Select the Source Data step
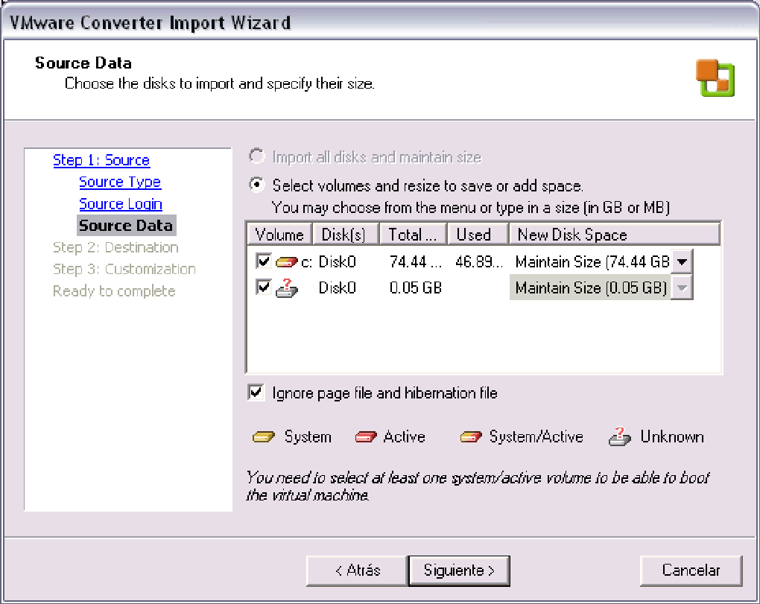The height and width of the screenshot is (604, 760). tap(126, 225)
